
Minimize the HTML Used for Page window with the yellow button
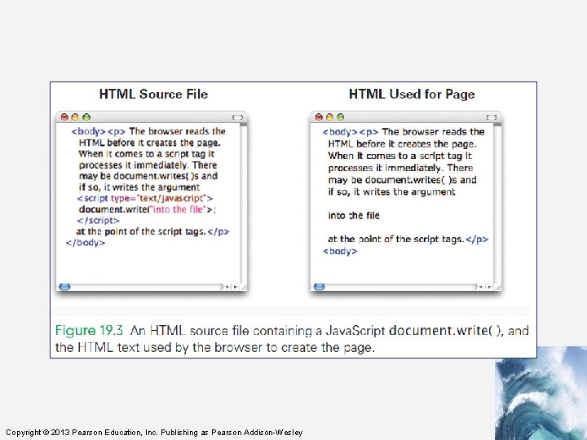click(329, 117)
